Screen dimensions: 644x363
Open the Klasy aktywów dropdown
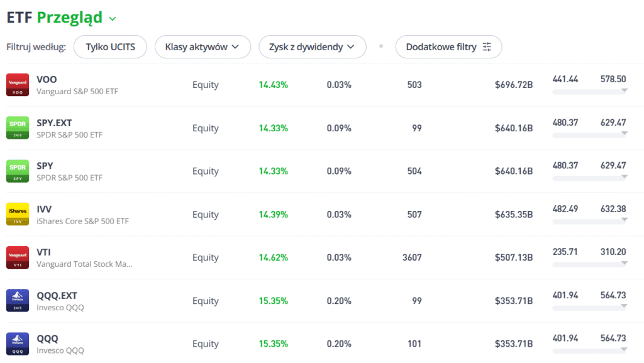tap(203, 46)
